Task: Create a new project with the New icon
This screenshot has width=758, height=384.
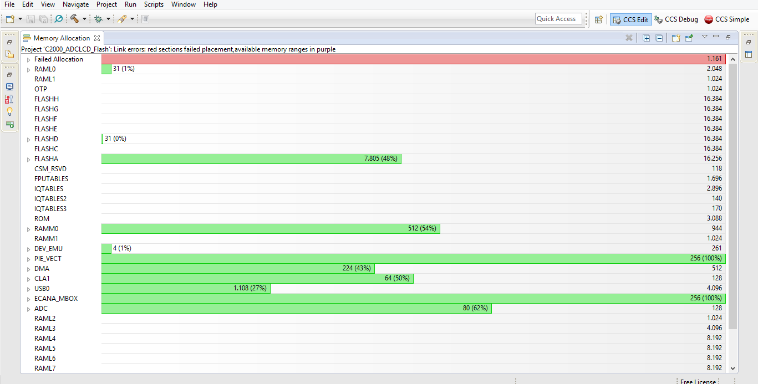Action: (x=9, y=19)
